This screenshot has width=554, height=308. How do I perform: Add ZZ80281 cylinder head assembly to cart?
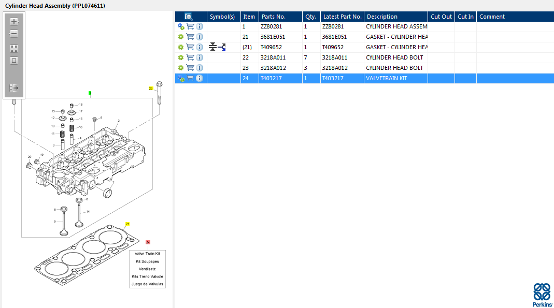tap(190, 26)
